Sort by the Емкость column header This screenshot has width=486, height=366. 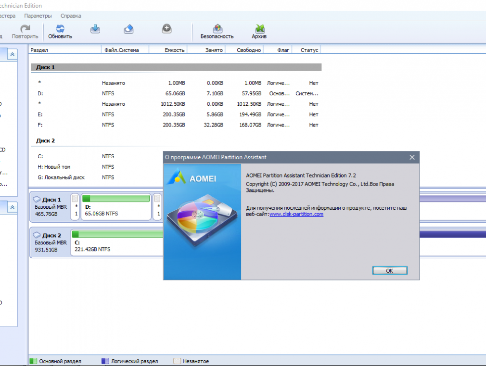168,50
